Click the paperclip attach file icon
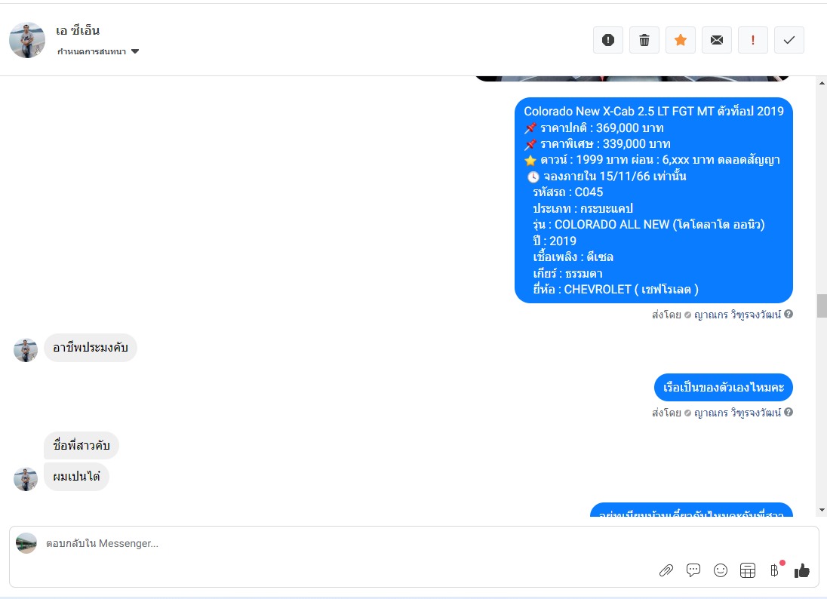The width and height of the screenshot is (827, 599). point(666,570)
